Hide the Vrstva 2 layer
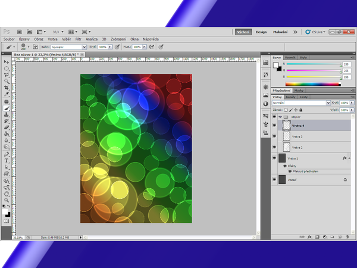357x268 pixels. coord(274,147)
